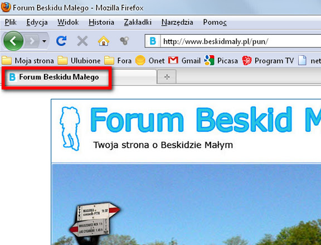321x245 pixels.
Task: Open the Fora bookmark folder
Action: pos(118,60)
